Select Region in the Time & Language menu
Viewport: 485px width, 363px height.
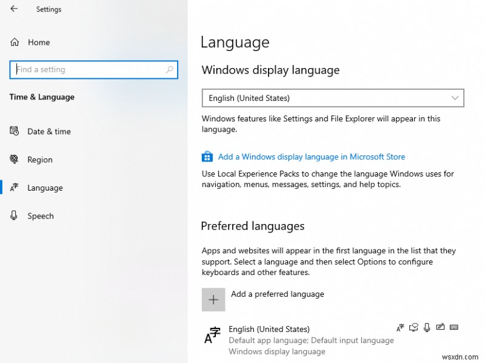[x=40, y=160]
